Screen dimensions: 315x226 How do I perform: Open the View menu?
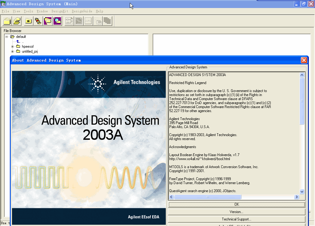click(x=17, y=11)
